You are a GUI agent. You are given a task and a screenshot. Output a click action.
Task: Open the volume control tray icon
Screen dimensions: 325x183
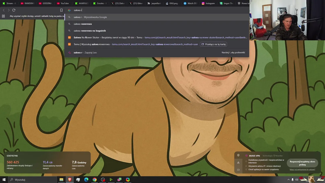pyautogui.click(x=297, y=180)
